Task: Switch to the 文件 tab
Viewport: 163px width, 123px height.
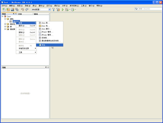Action: pyautogui.click(x=25, y=14)
